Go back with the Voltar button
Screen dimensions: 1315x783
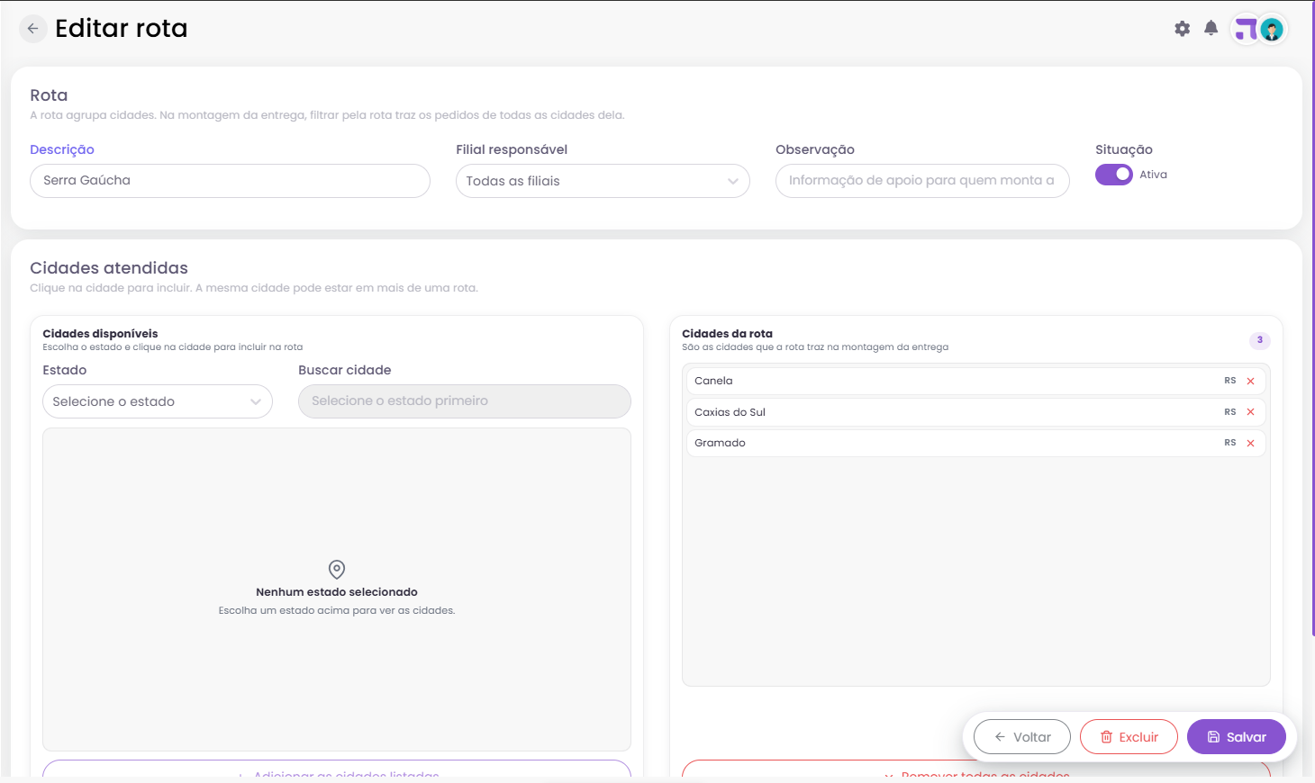(x=1022, y=737)
